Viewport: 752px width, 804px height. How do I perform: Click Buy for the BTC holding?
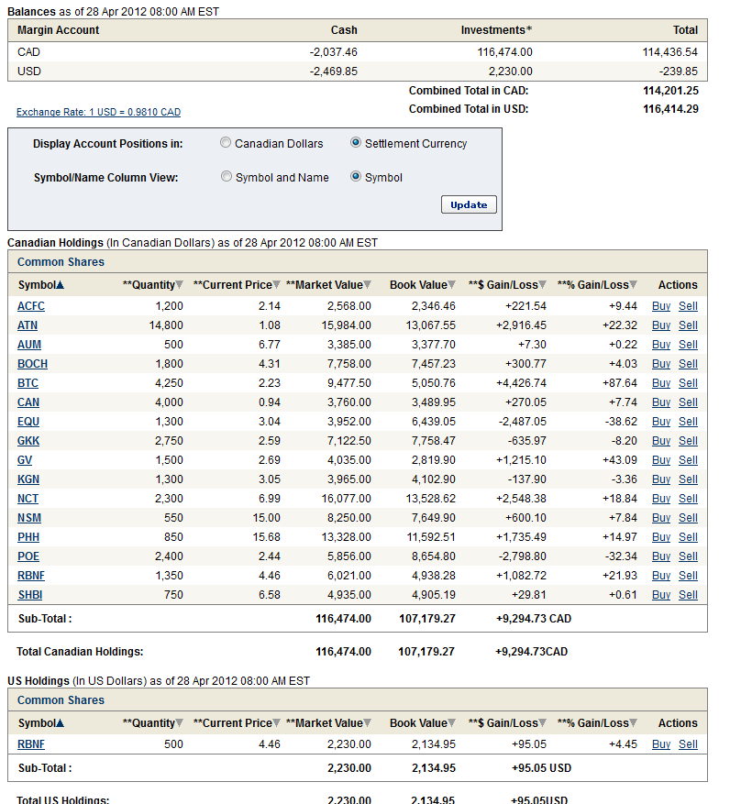tap(660, 383)
